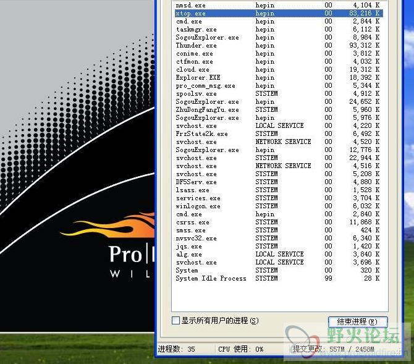Select the taskmgr.exe process row

279,29
